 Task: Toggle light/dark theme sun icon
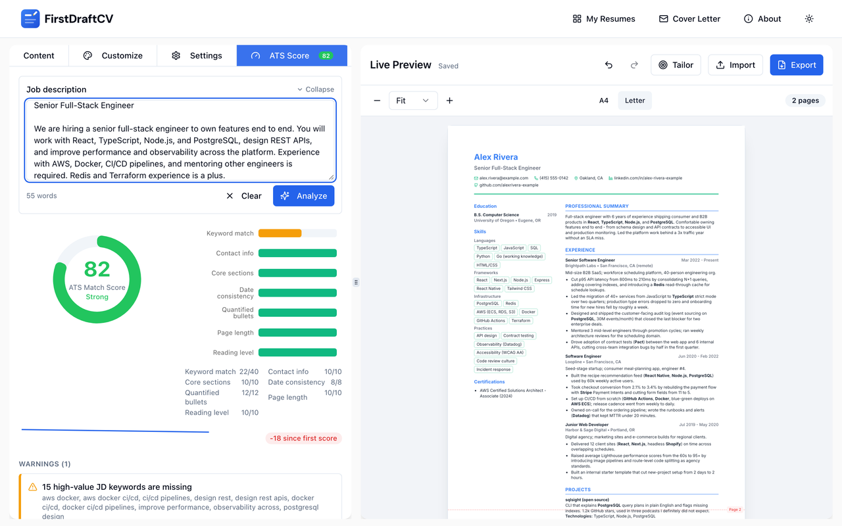coord(809,19)
